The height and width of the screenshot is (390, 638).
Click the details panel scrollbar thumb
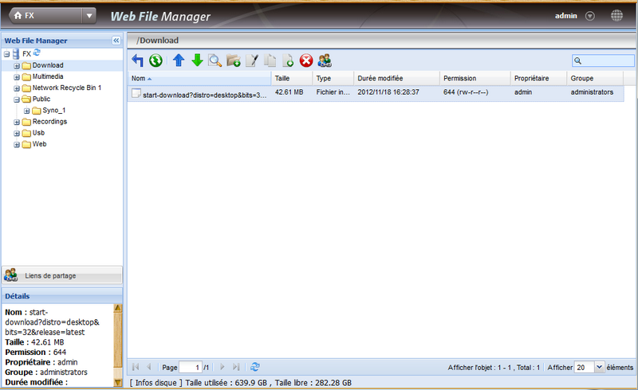[117, 341]
